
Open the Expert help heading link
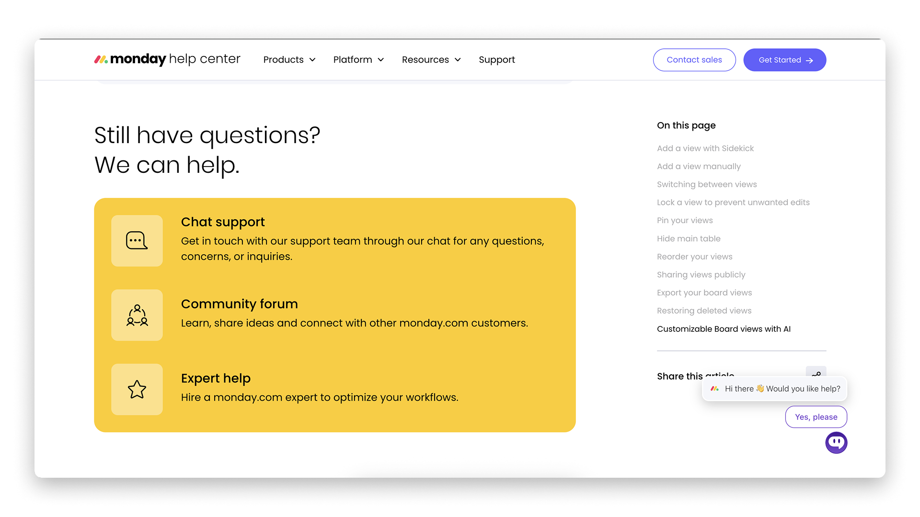click(216, 378)
